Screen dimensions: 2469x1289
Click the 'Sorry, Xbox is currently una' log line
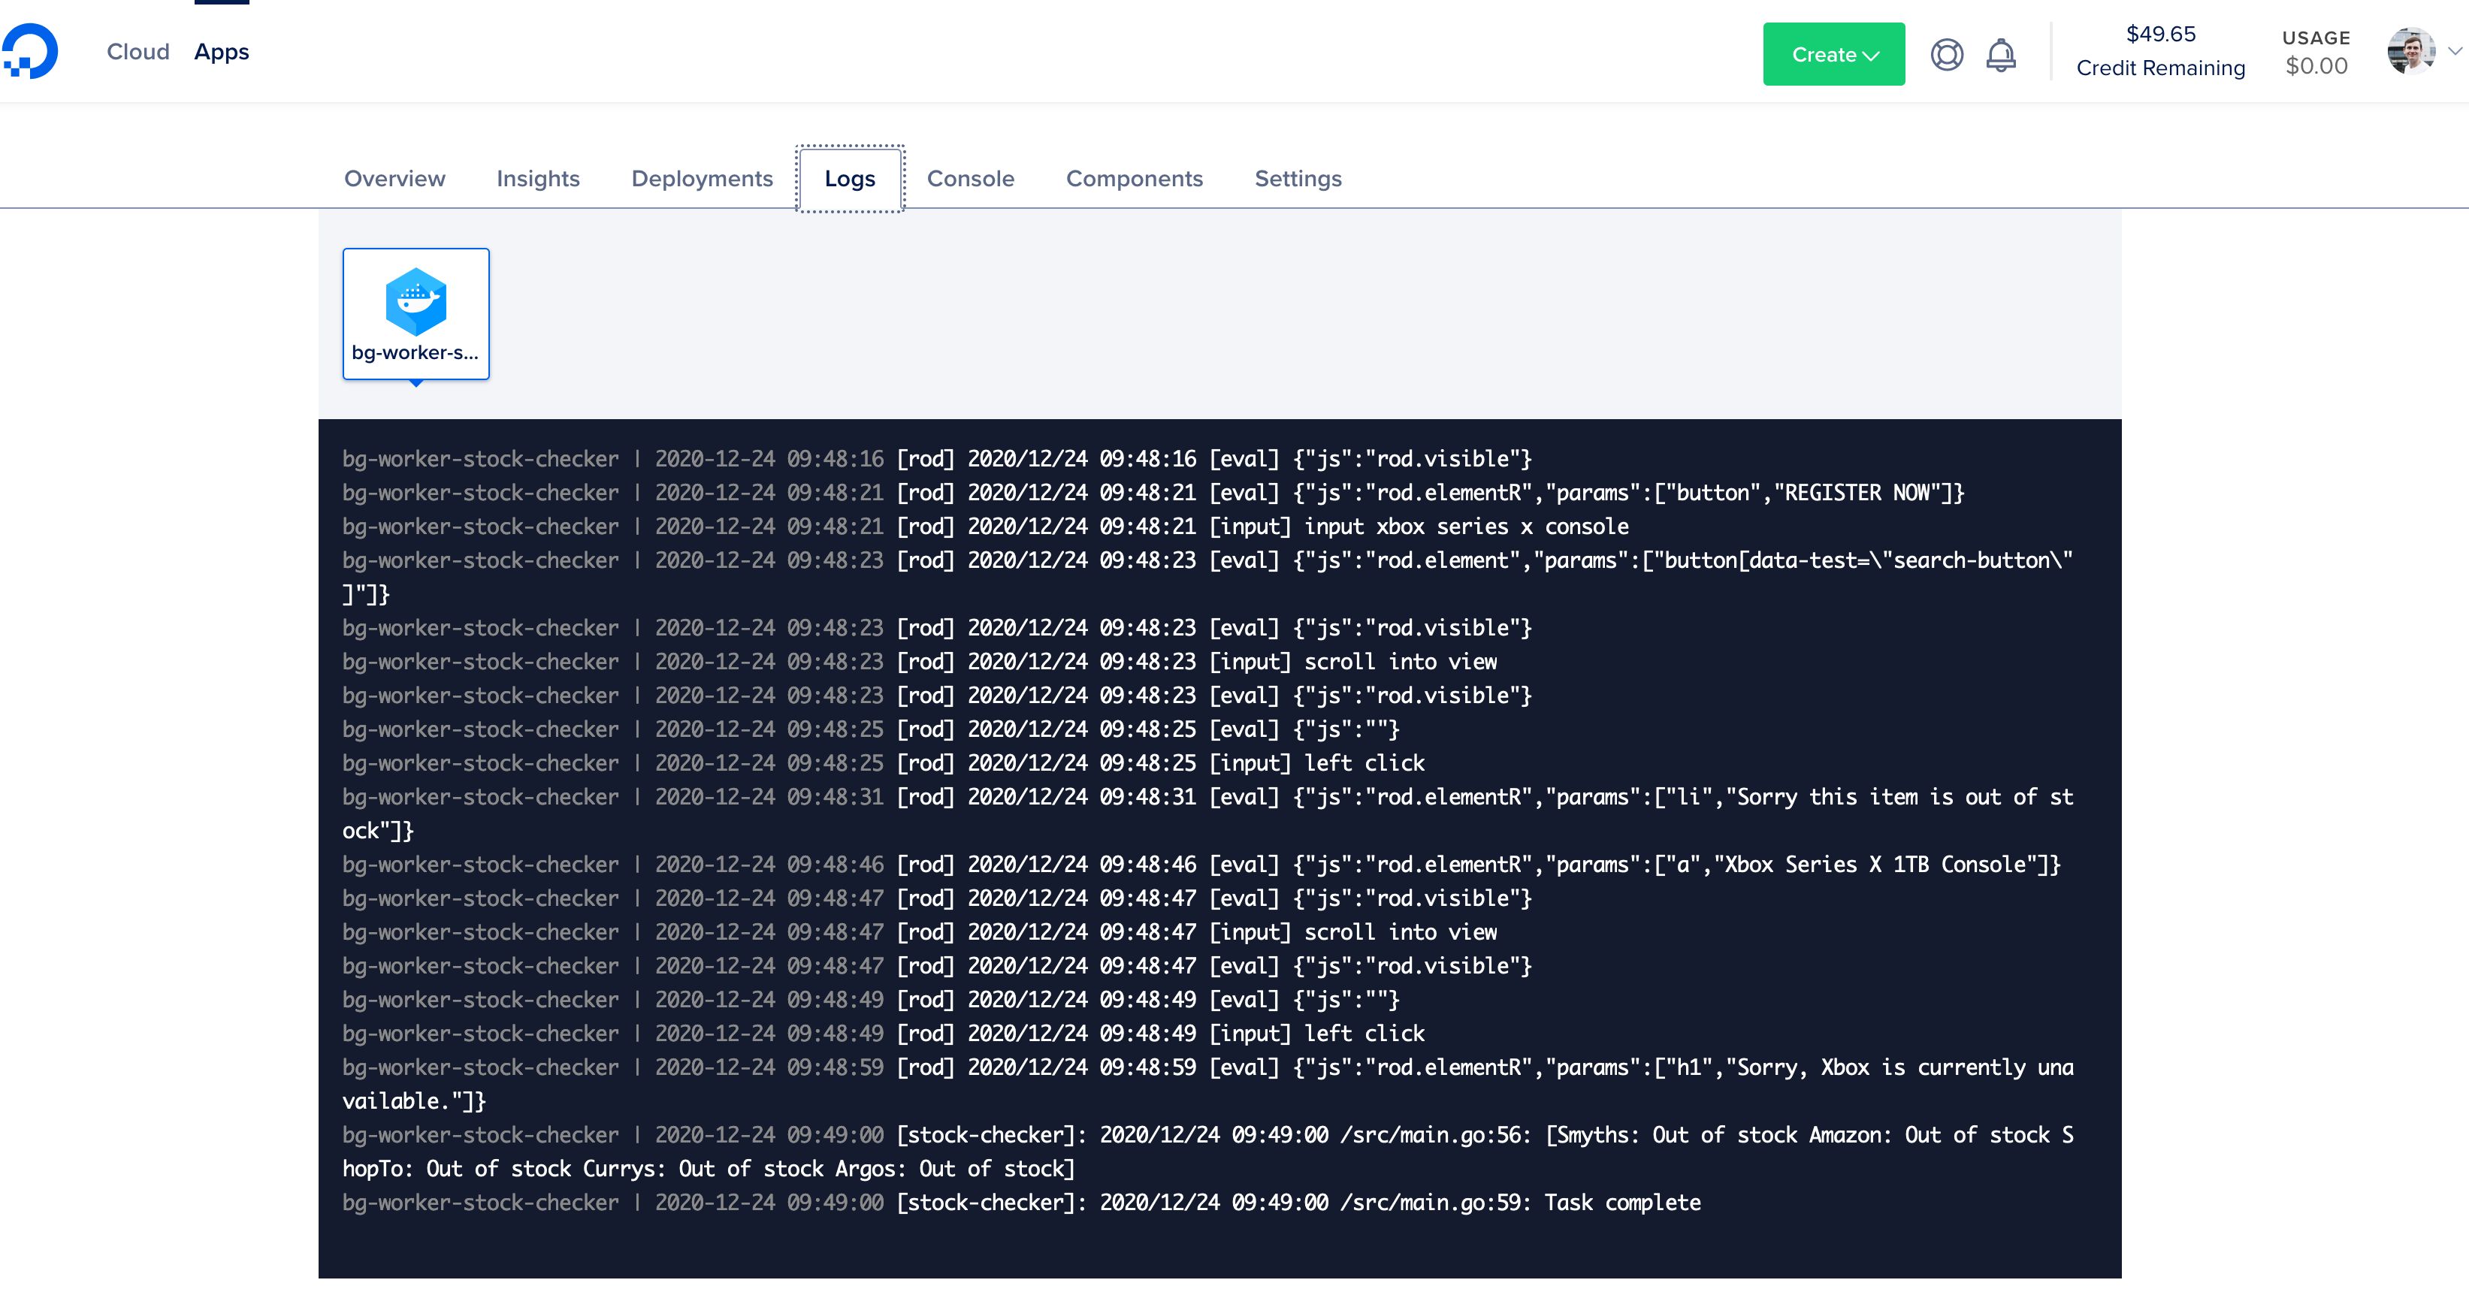[x=1207, y=1084]
